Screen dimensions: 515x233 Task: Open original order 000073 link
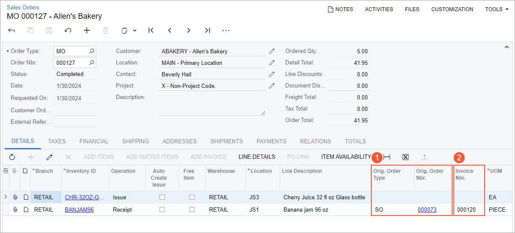[427, 210]
